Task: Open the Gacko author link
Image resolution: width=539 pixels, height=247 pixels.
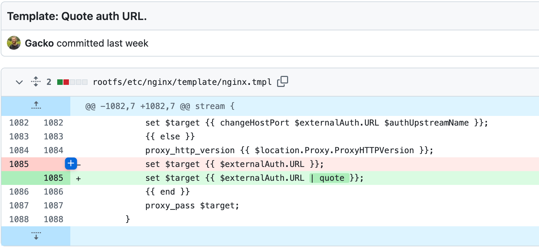Action: pos(39,43)
